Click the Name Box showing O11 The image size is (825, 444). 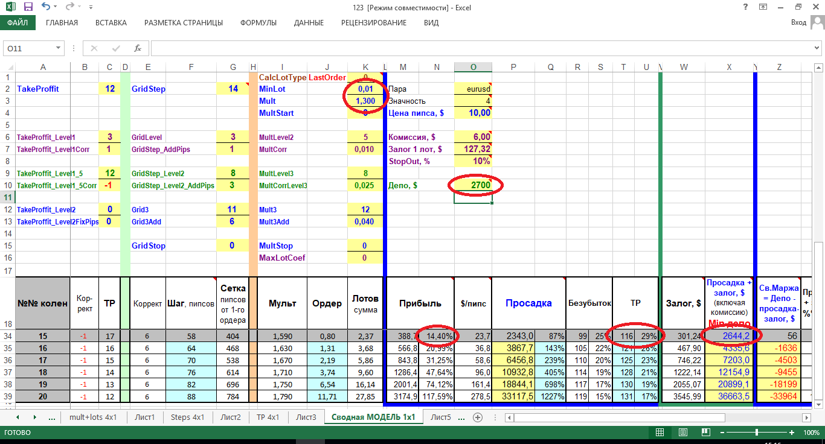pyautogui.click(x=29, y=48)
